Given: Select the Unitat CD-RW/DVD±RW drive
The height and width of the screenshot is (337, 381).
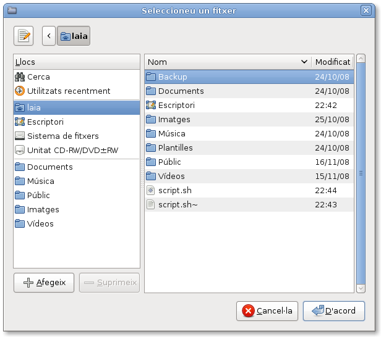Looking at the screenshot, I should pos(72,150).
